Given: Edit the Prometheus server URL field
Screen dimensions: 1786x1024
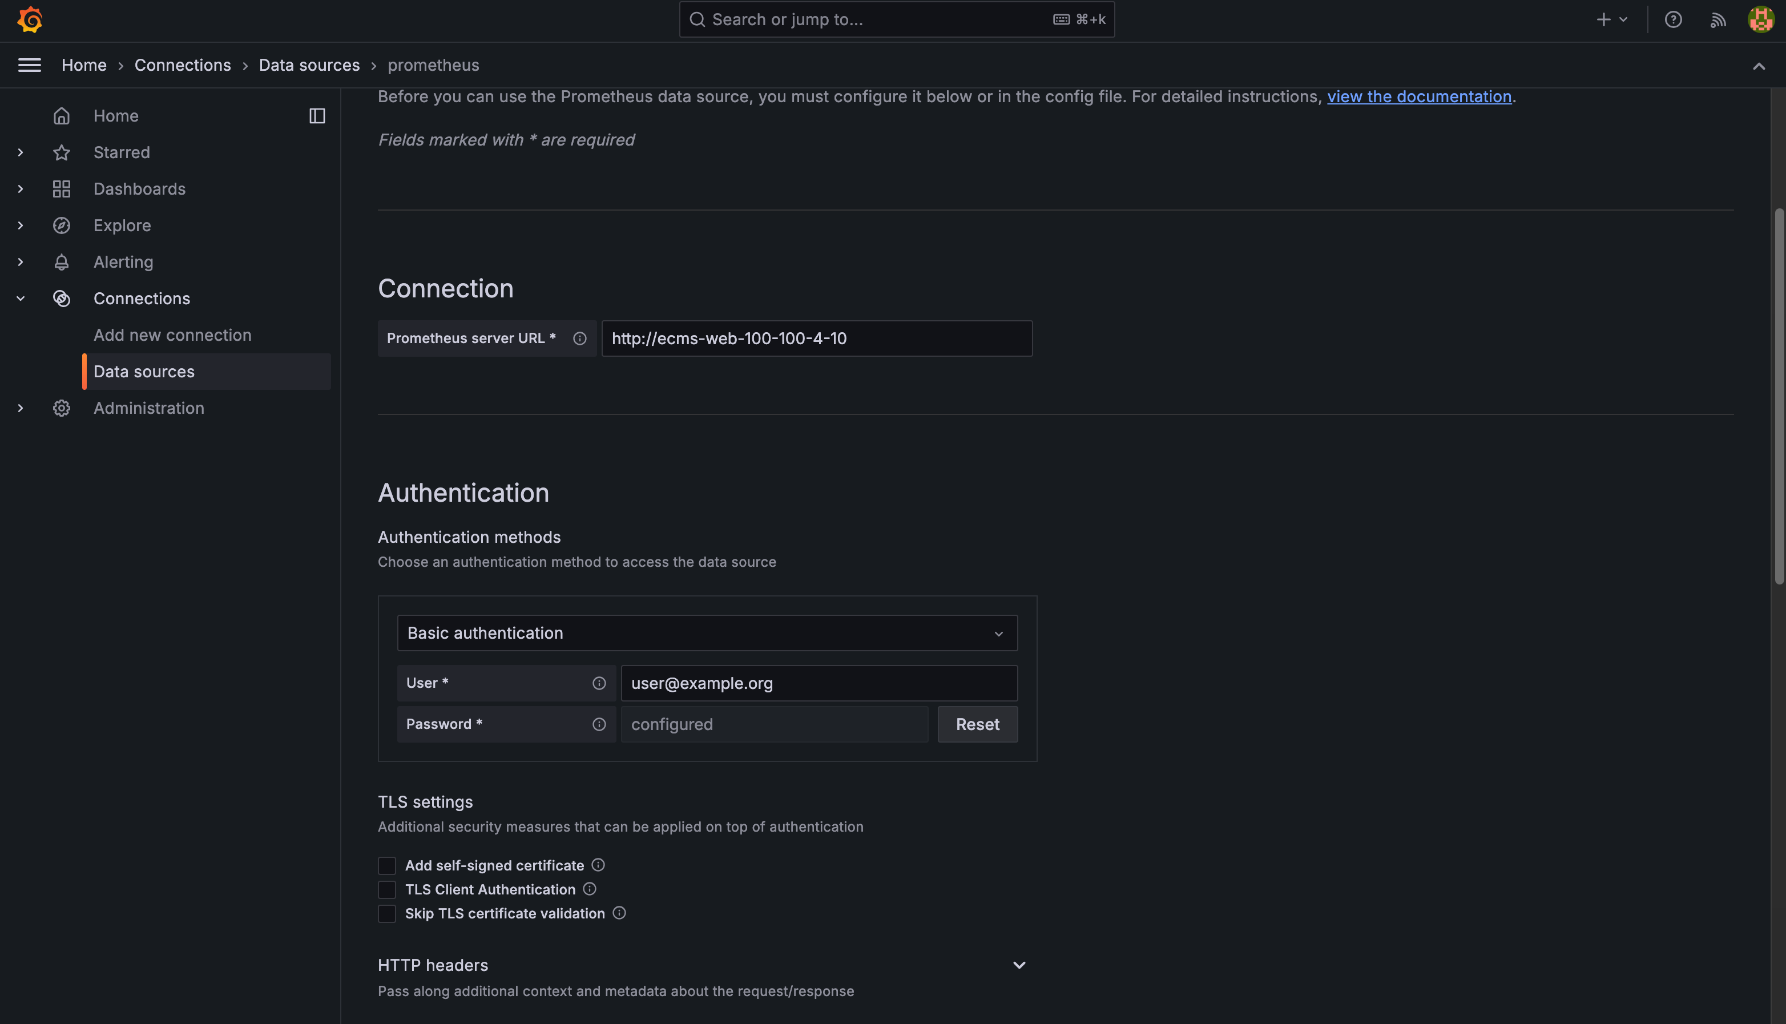Looking at the screenshot, I should coord(817,339).
